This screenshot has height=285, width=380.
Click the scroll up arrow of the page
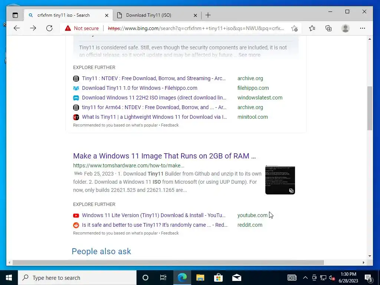point(370,39)
